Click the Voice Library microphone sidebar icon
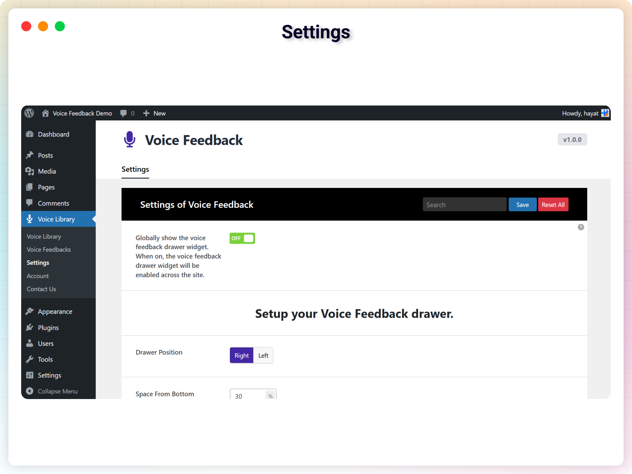The width and height of the screenshot is (632, 474). coord(30,219)
